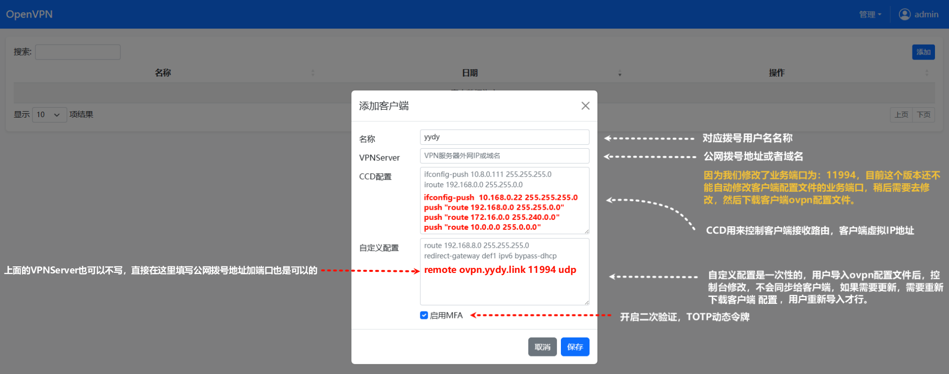Sort table by 日期 column sort icon
This screenshot has height=374, width=949.
click(619, 73)
